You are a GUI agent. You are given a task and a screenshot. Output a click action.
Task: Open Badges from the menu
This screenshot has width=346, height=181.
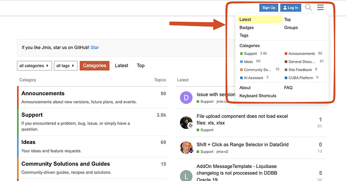(247, 28)
